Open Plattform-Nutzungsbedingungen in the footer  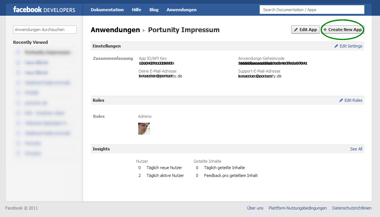(x=297, y=208)
